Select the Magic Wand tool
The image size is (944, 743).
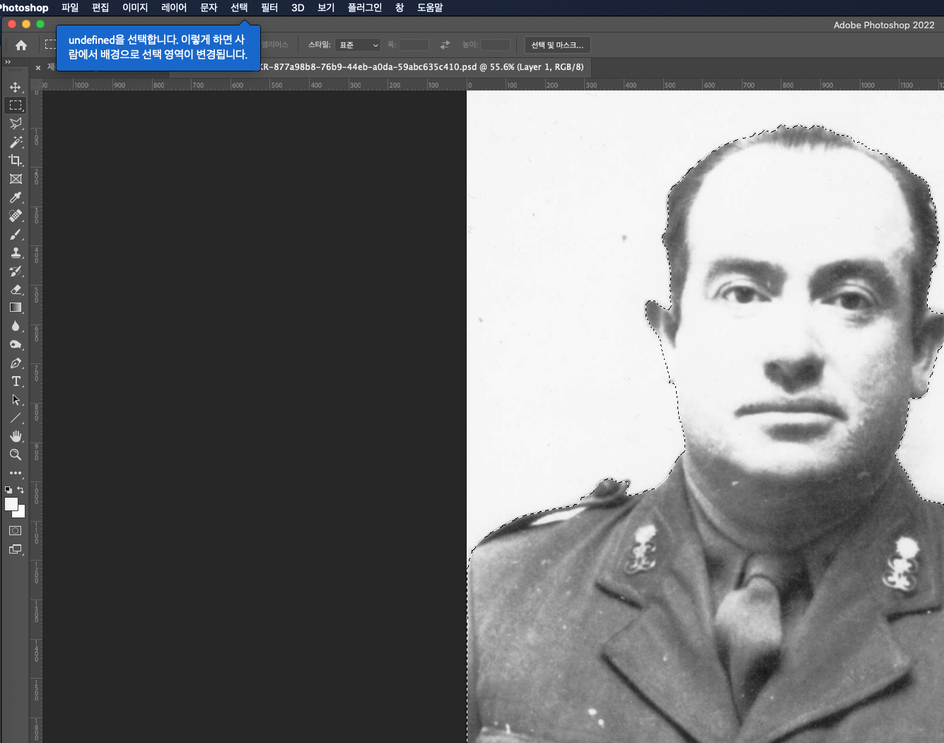click(16, 142)
